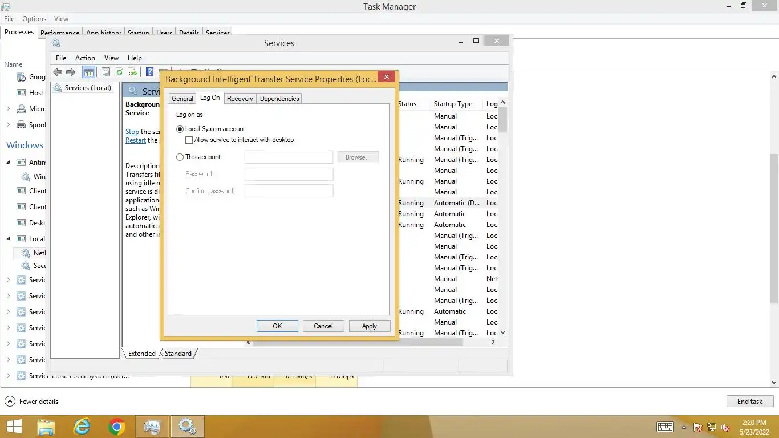This screenshot has width=779, height=438.
Task: Click Cancel in the properties dialog
Action: pyautogui.click(x=323, y=326)
